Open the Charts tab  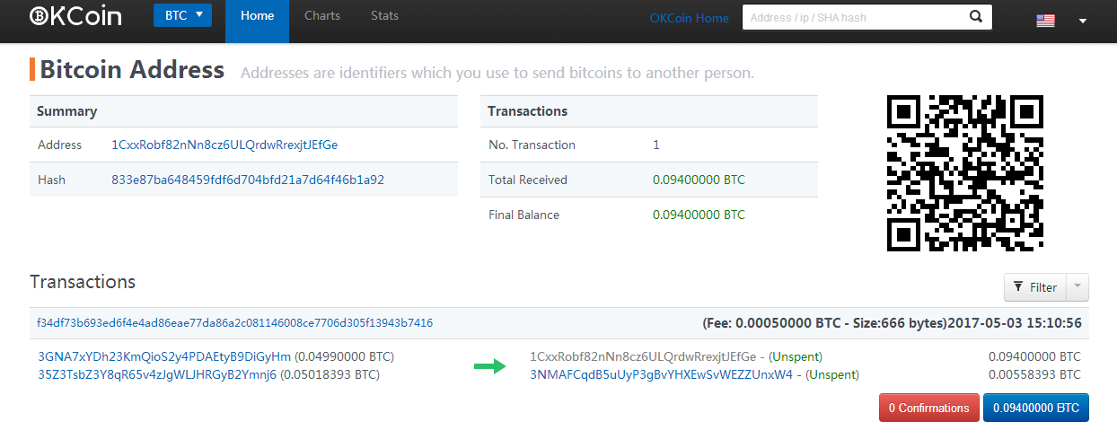[322, 16]
